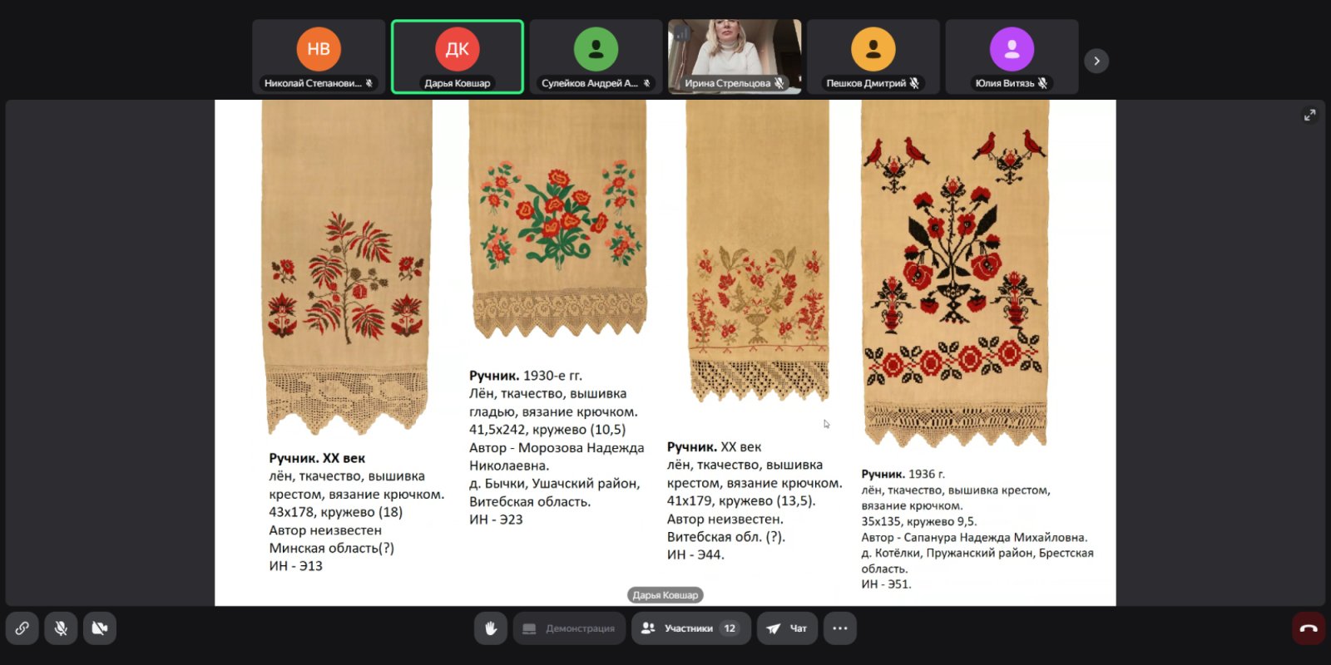Viewport: 1331px width, 665px height.
Task: Open the three-dots more options menu
Action: [x=840, y=628]
